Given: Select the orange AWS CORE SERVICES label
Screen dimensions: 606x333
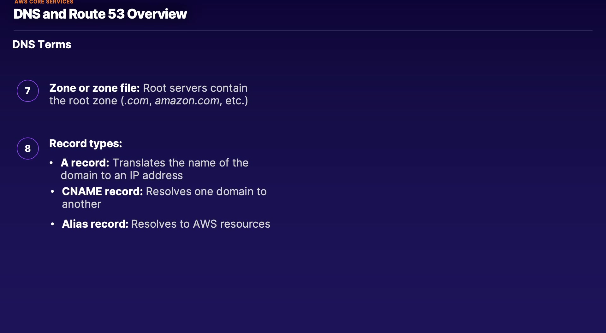Looking at the screenshot, I should (x=44, y=2).
